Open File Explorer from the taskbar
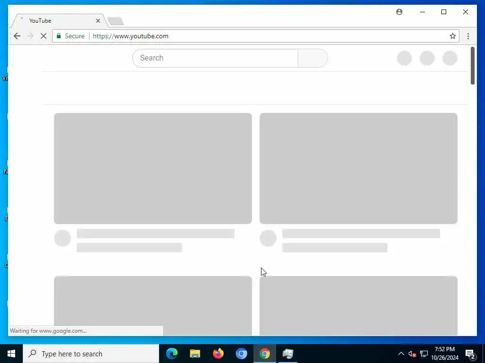 pos(195,354)
